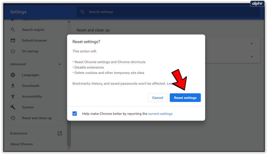
Task: Click Delete cookies and other temporary site data
Action: point(109,73)
